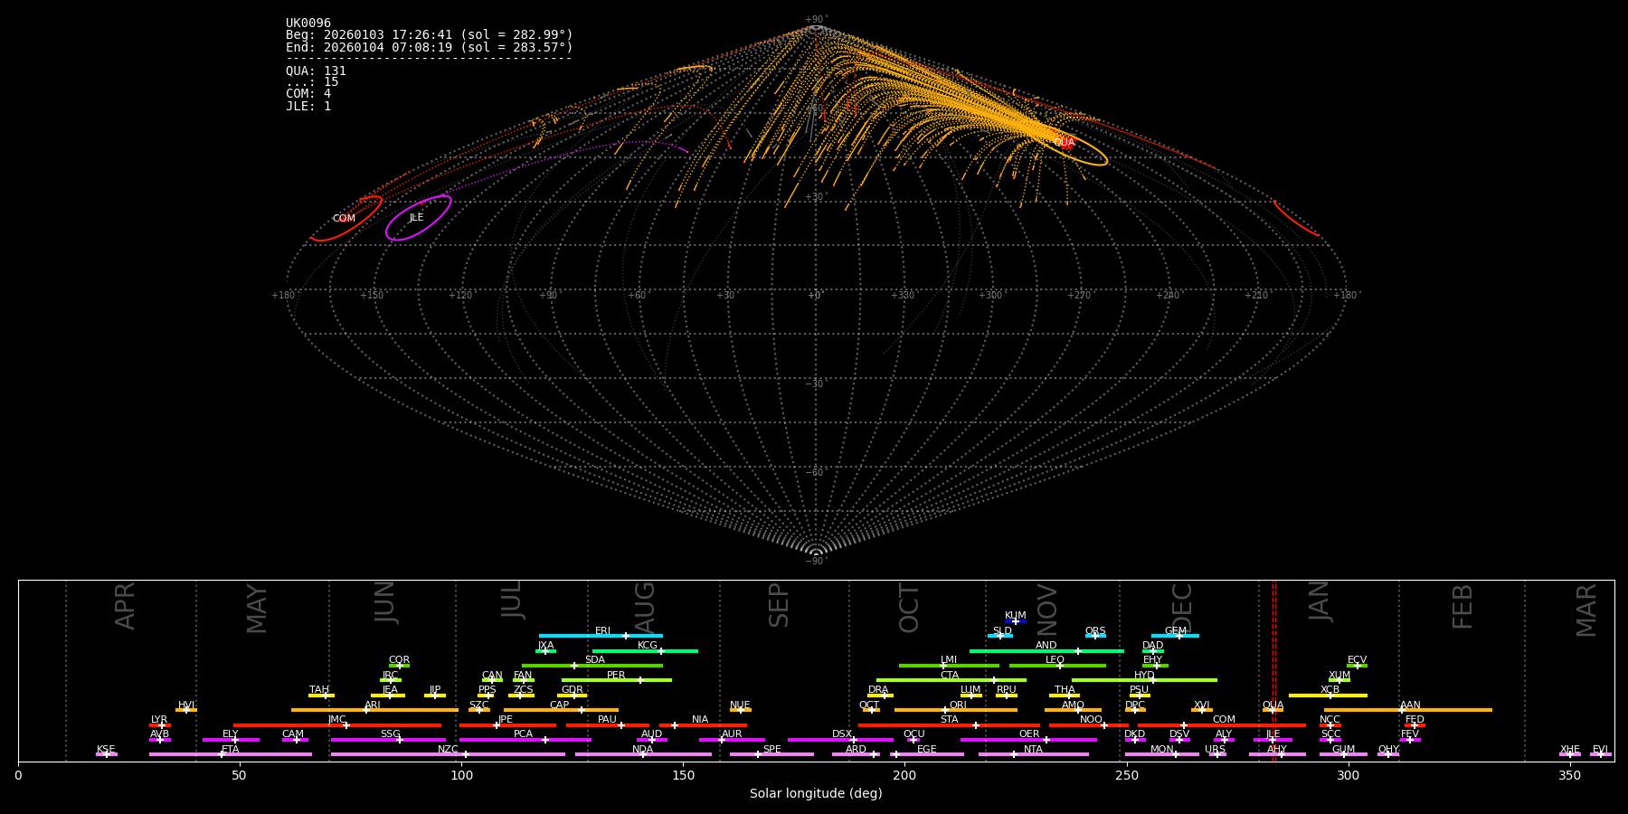Click the FEB month label in timeline
This screenshot has height=814, width=1628.
(x=1462, y=607)
